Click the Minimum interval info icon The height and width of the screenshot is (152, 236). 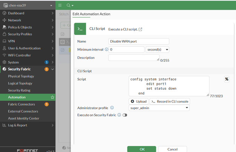106,50
